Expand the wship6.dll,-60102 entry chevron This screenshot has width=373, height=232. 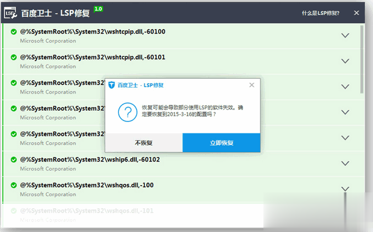[x=345, y=163]
